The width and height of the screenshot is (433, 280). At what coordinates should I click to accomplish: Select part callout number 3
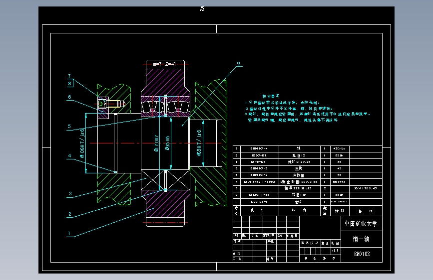click(x=70, y=194)
